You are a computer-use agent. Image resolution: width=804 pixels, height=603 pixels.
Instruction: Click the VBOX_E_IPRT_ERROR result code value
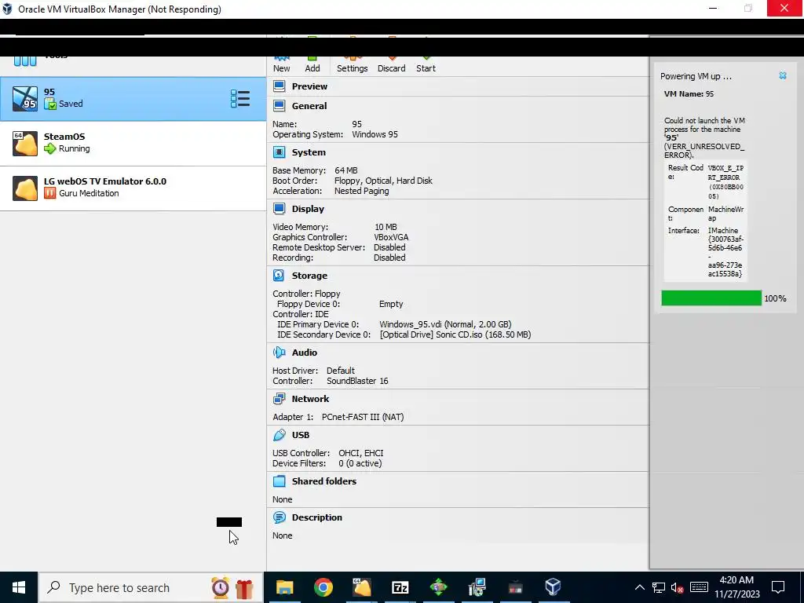coord(725,181)
